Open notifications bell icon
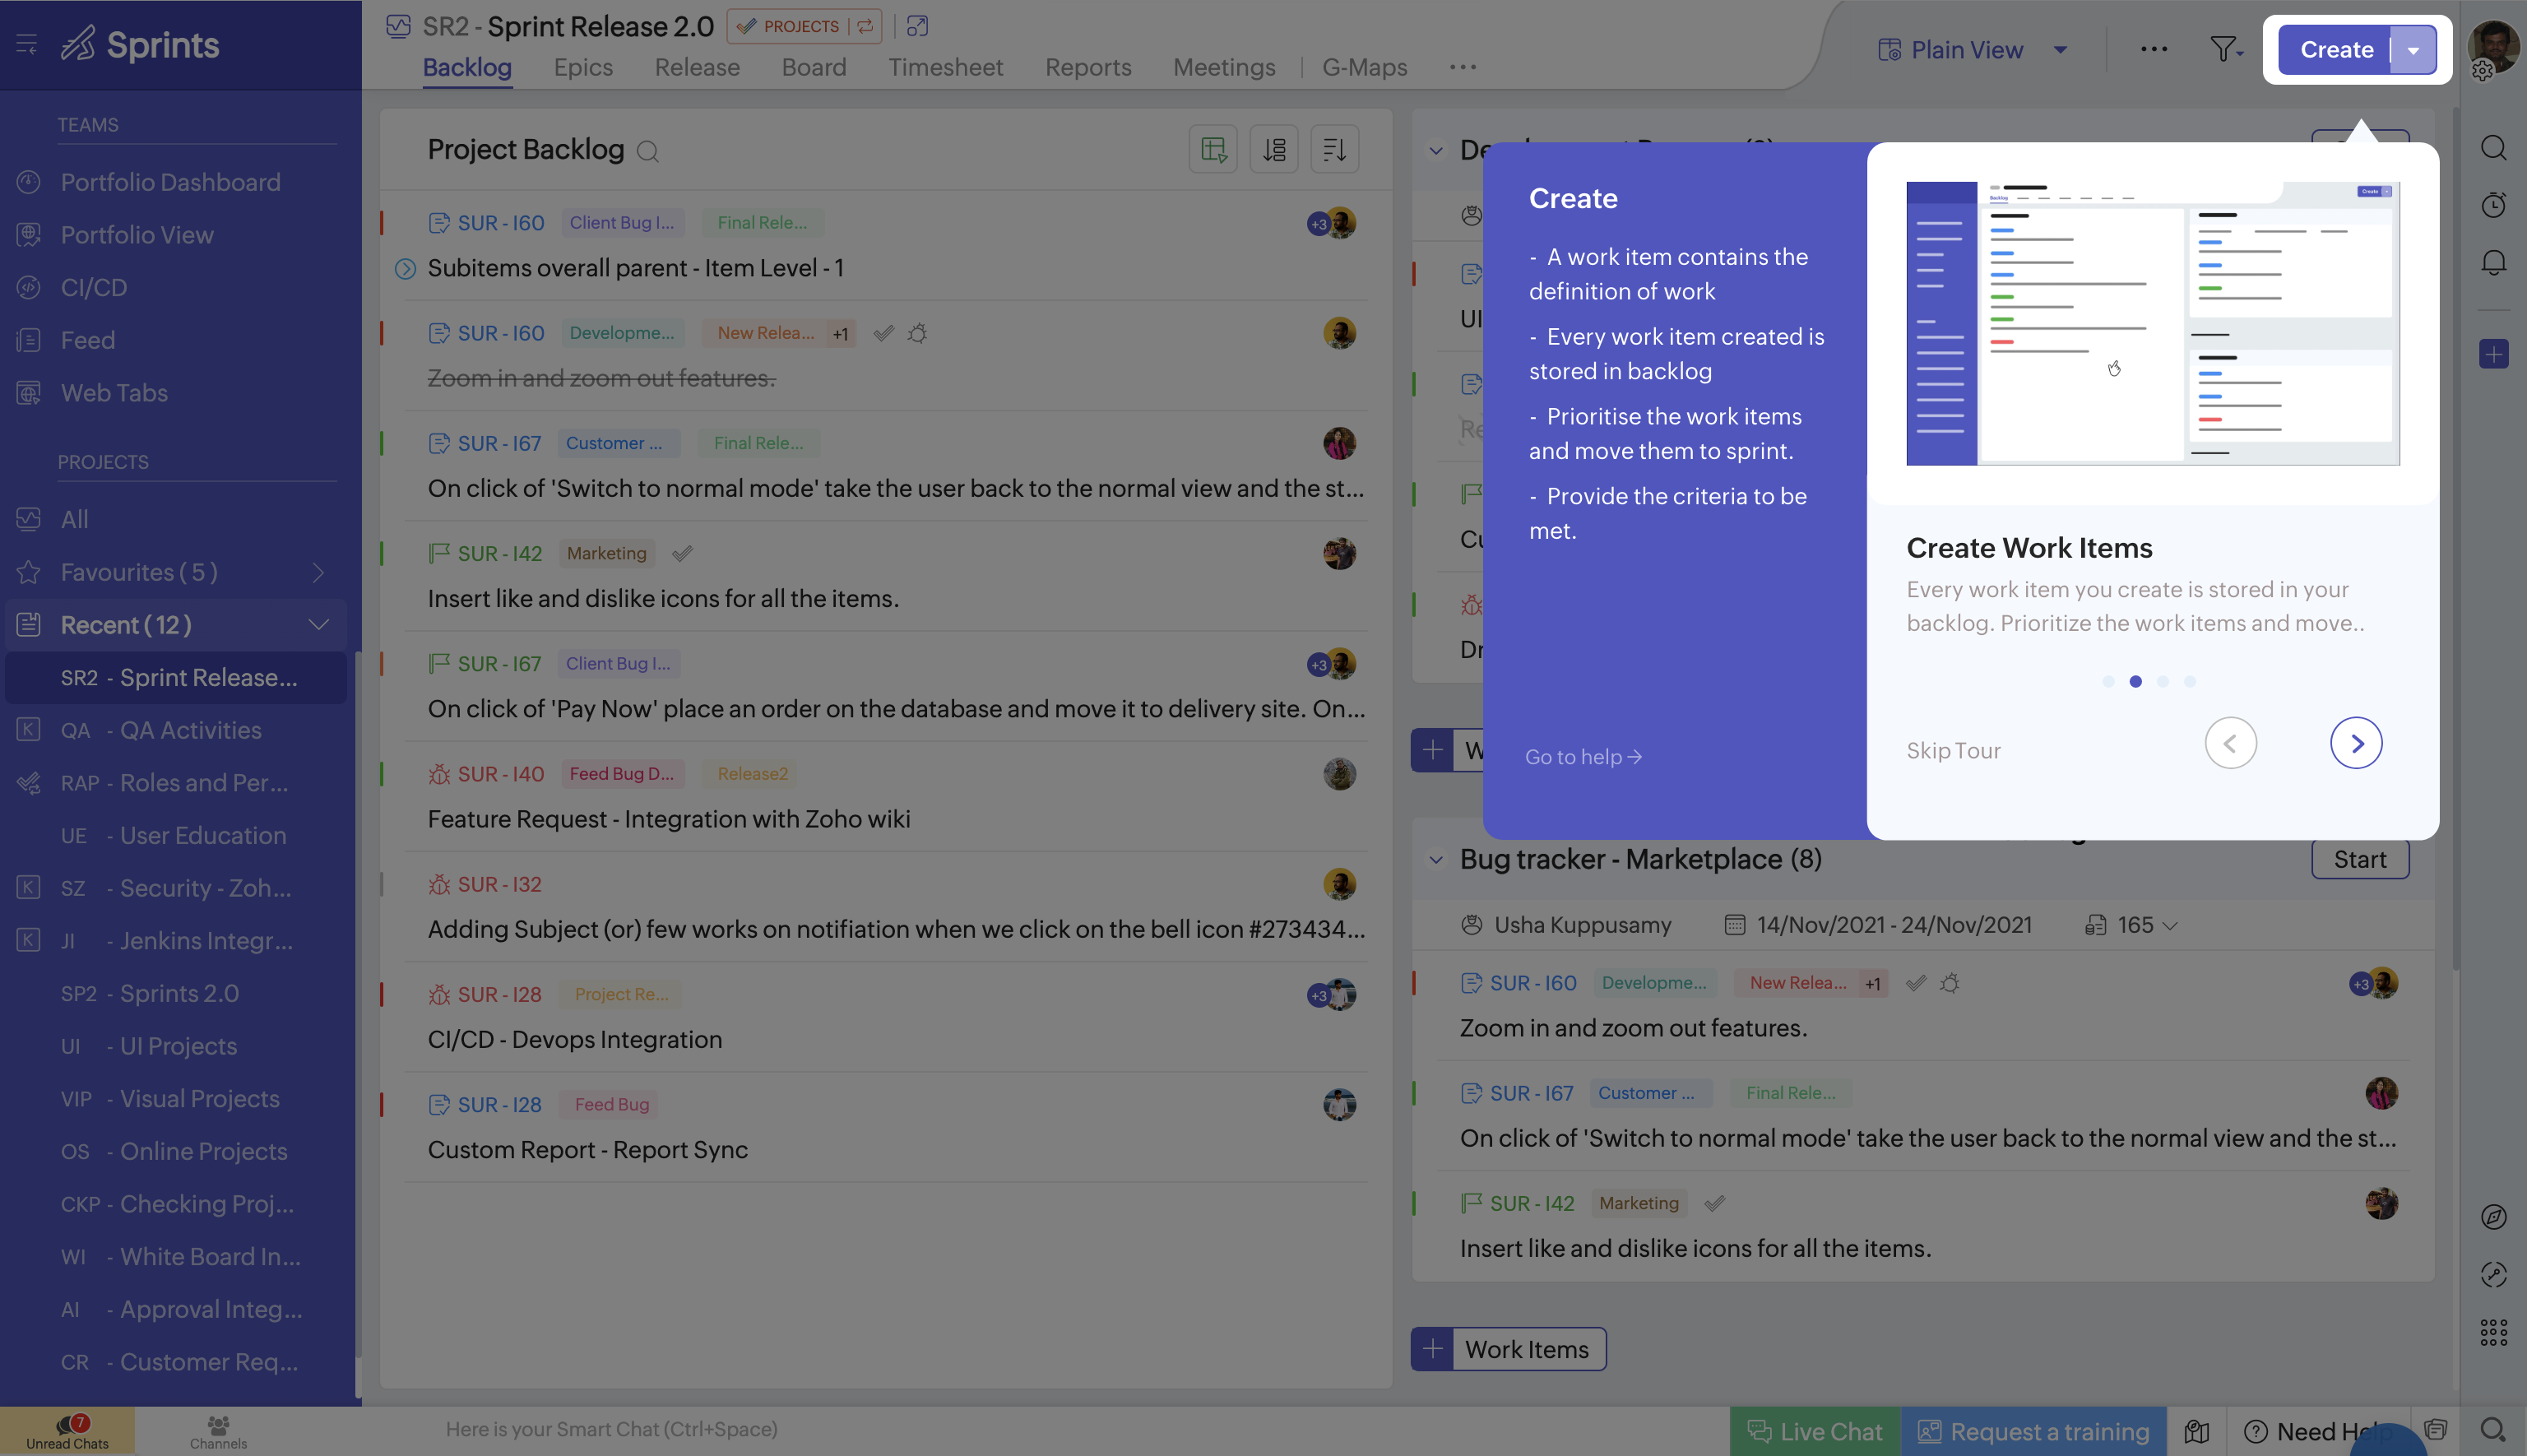 click(2493, 262)
